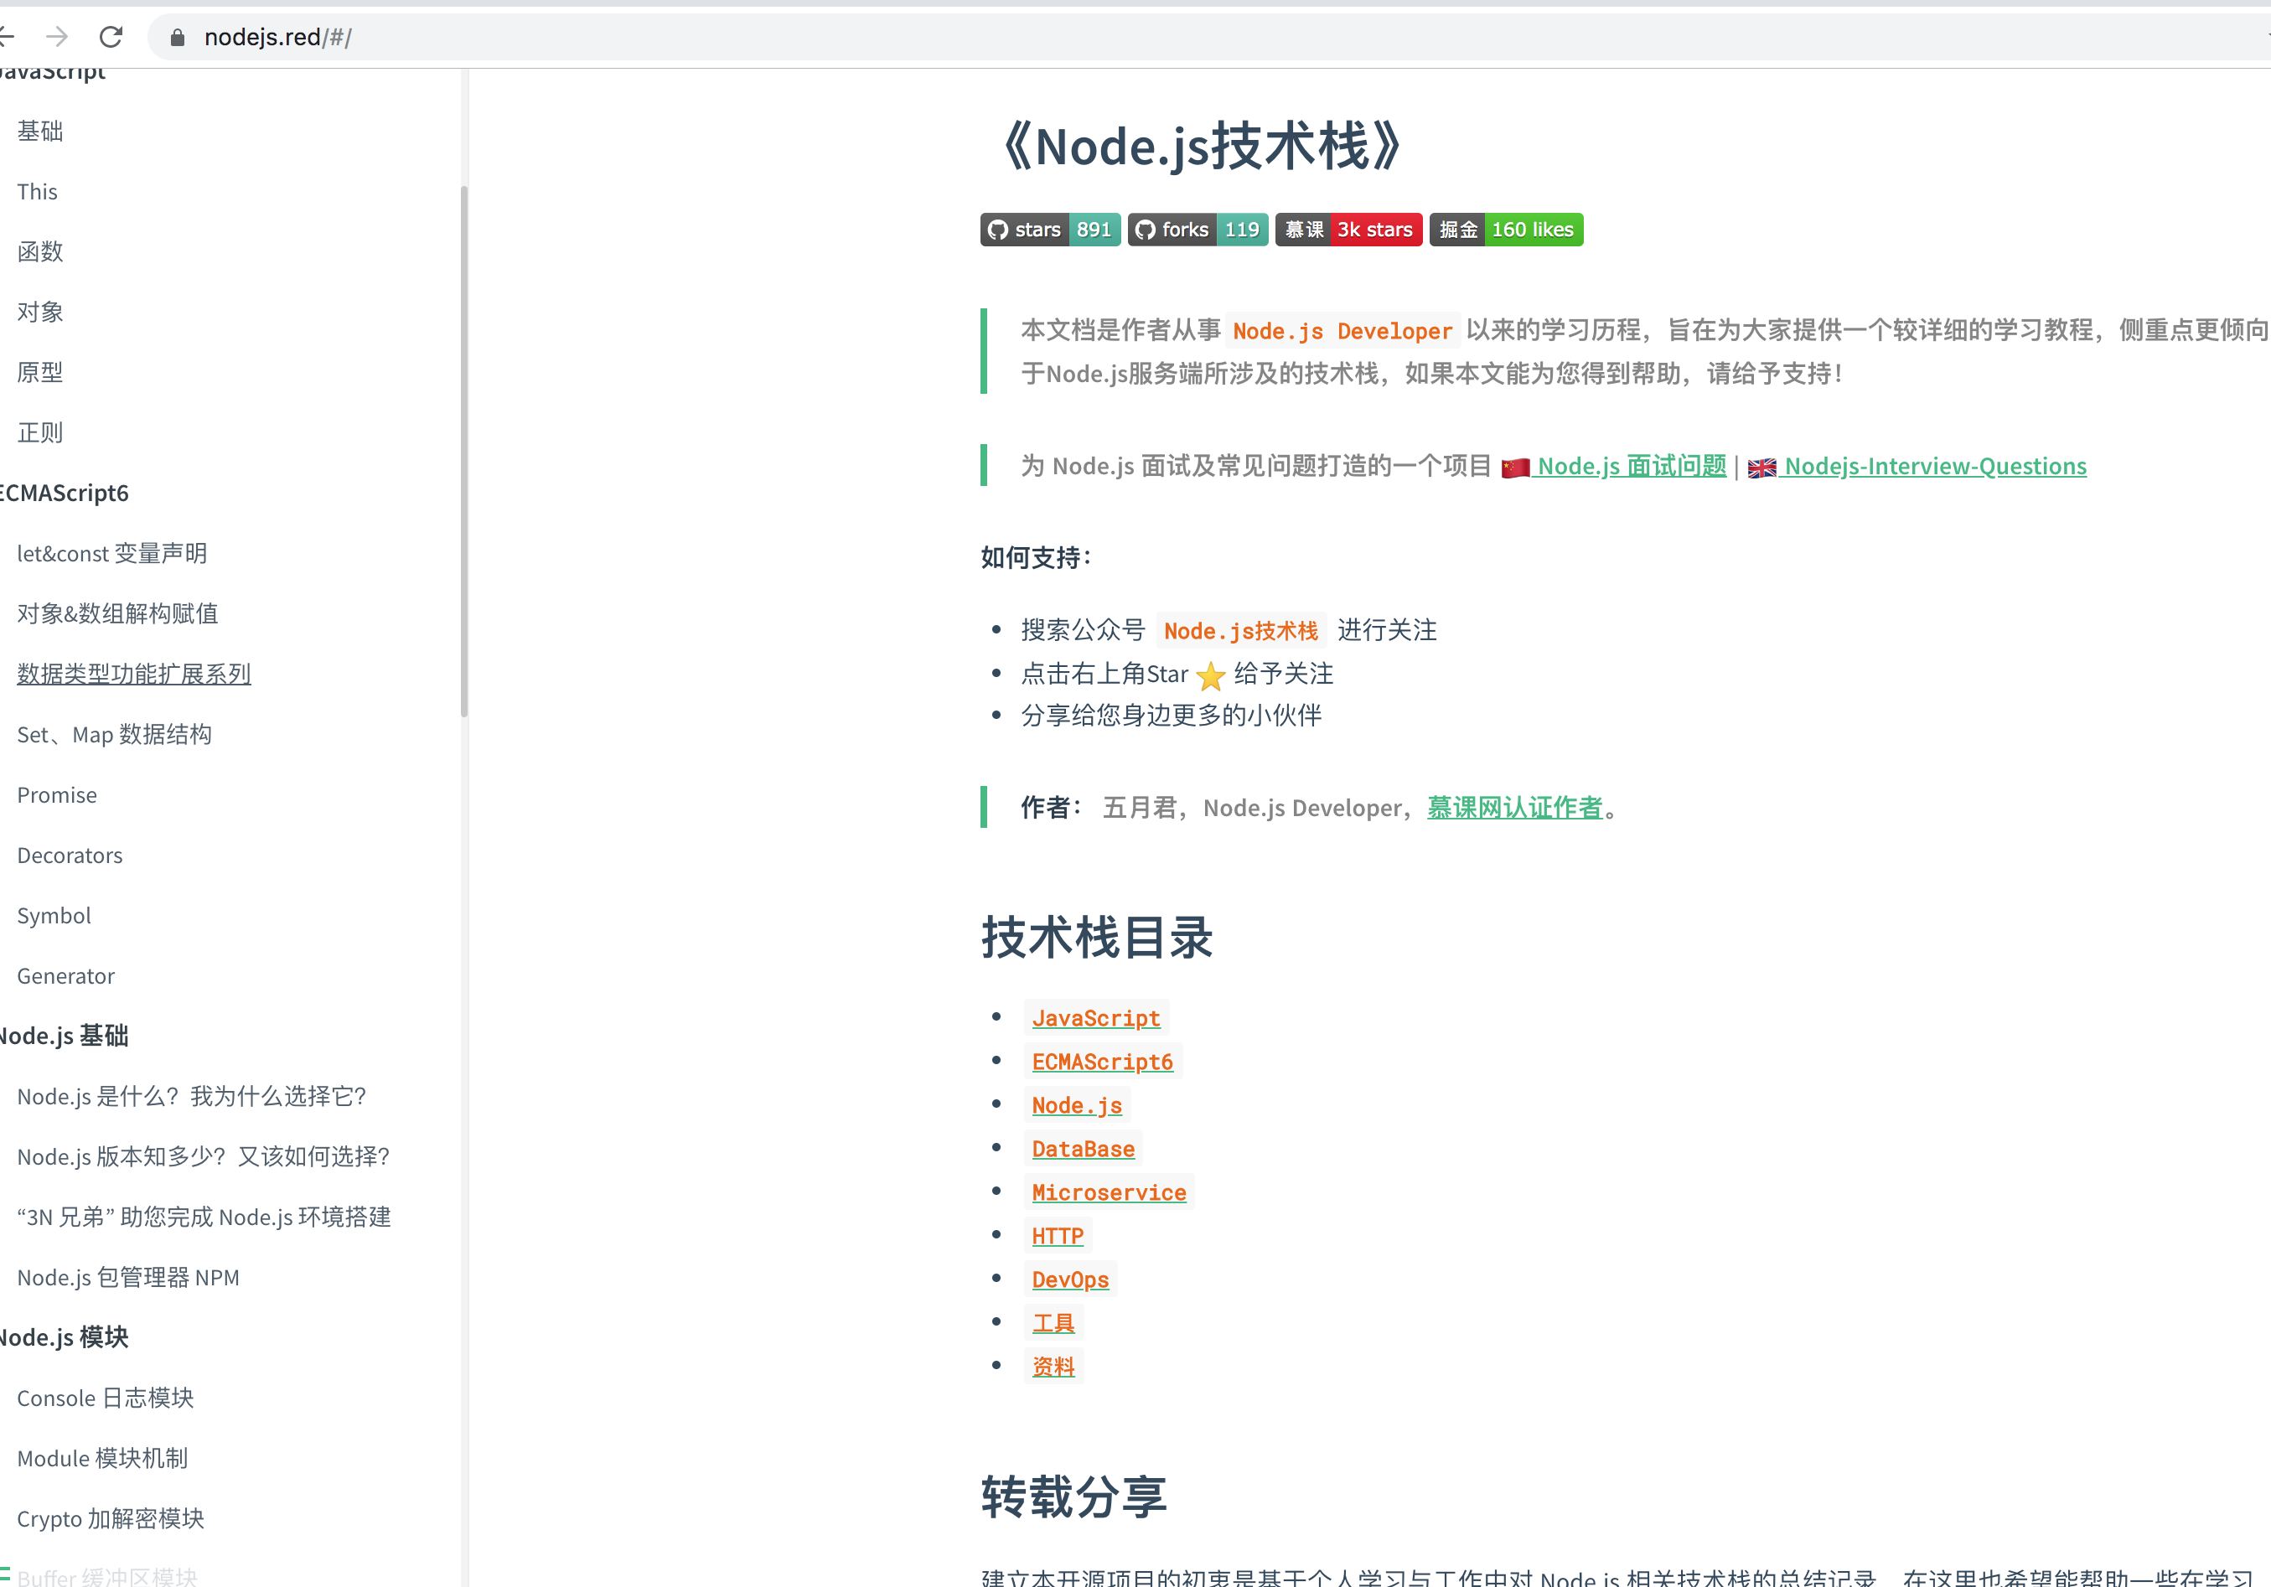
Task: Select Promise in the sidebar navigation
Action: (56, 794)
